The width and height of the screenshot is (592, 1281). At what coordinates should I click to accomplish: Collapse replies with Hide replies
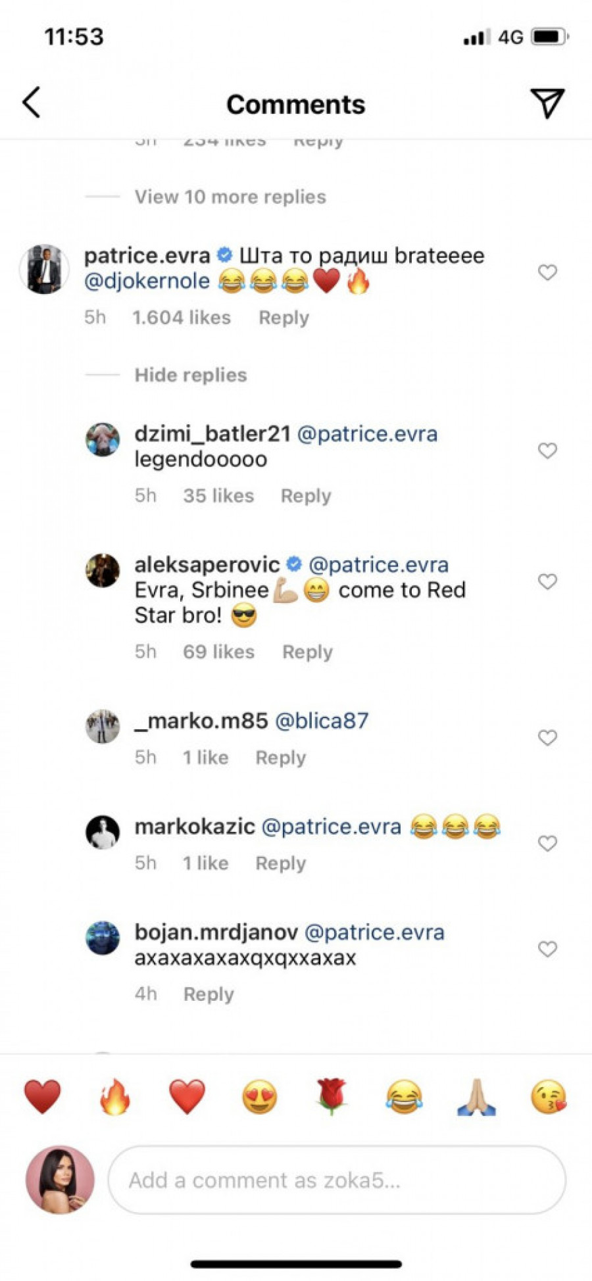191,375
